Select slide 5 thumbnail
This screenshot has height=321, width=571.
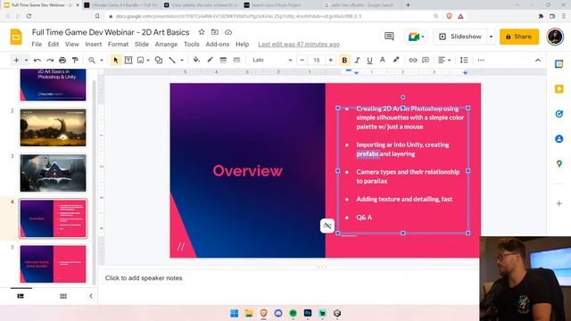pyautogui.click(x=54, y=264)
